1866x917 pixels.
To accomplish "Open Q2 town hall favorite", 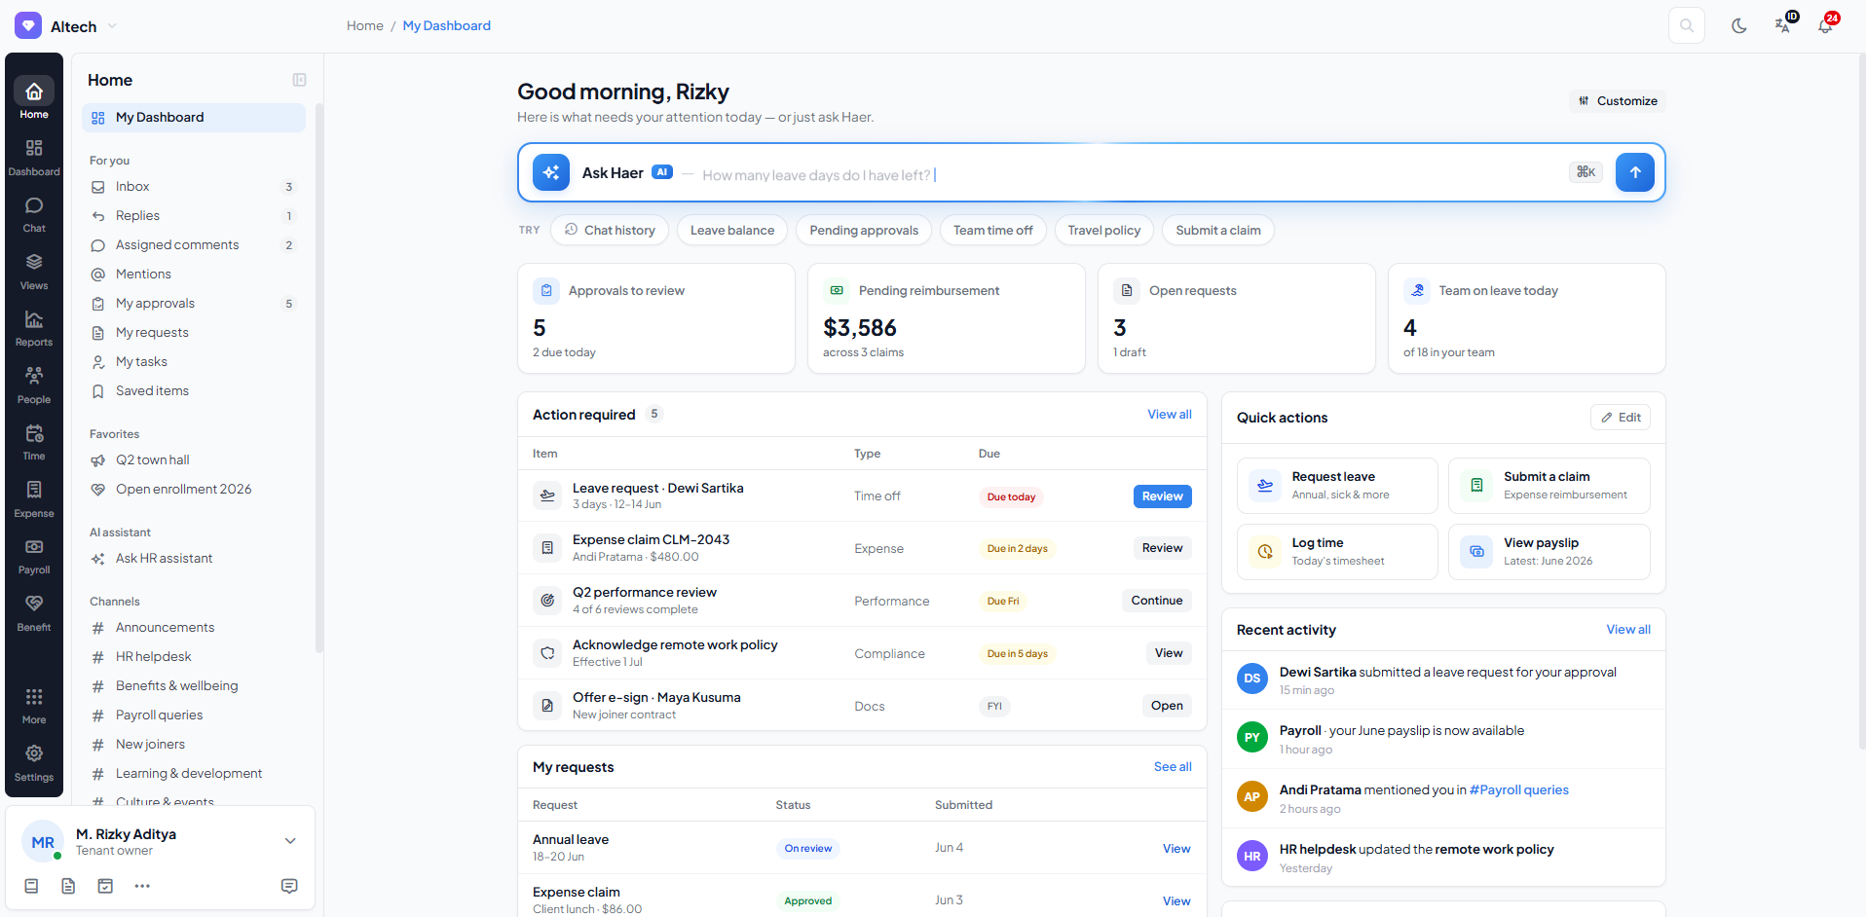I will tap(194, 460).
